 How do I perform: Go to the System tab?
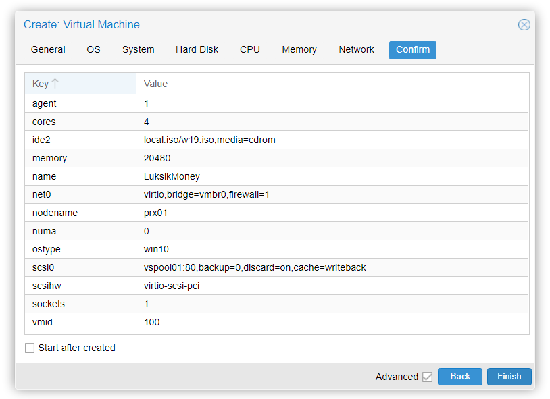[x=138, y=50]
